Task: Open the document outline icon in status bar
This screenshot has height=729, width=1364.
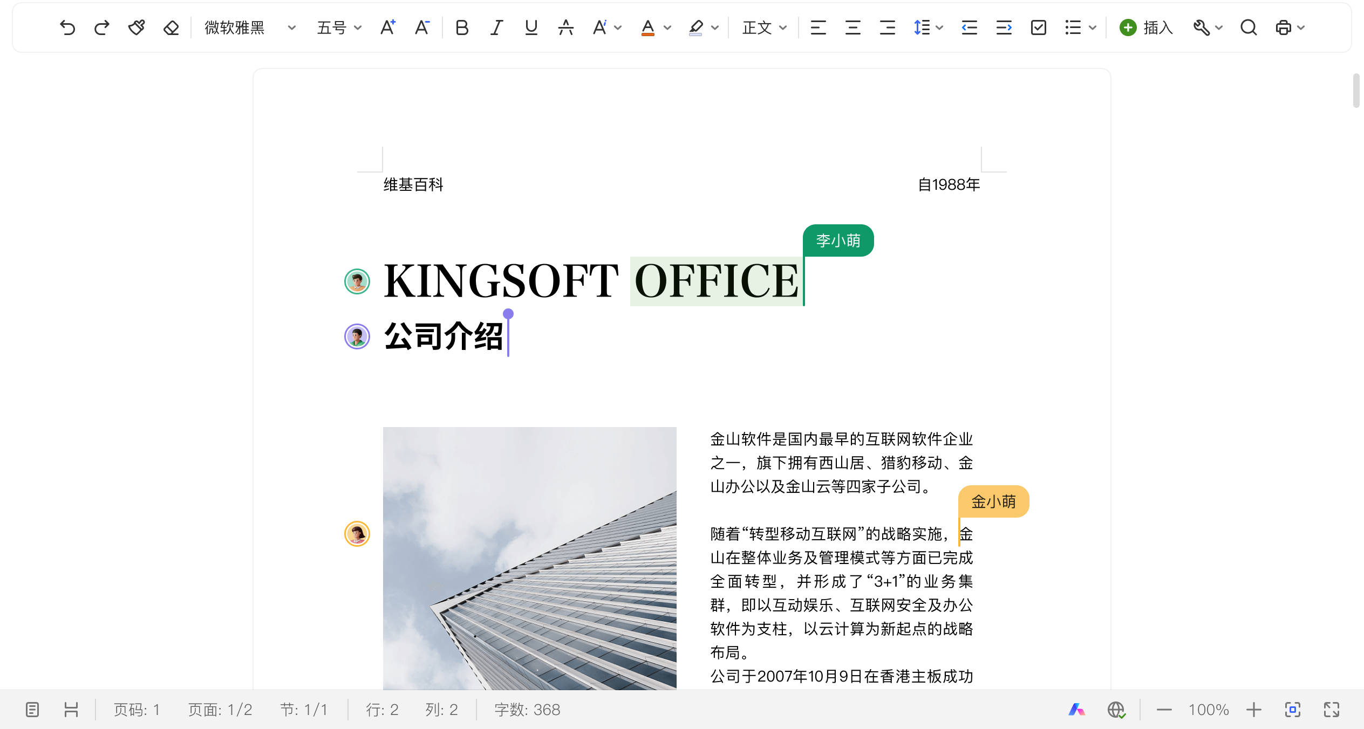Action: tap(32, 710)
